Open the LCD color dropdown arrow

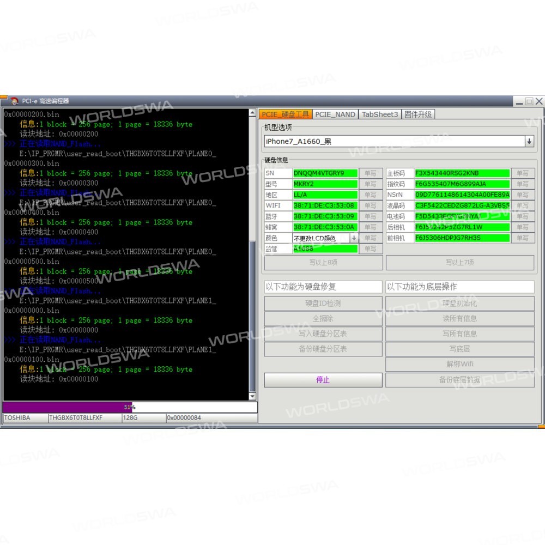pyautogui.click(x=354, y=238)
